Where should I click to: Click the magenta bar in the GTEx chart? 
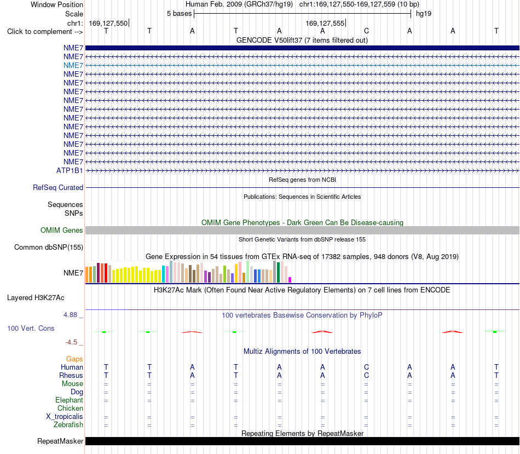[290, 280]
